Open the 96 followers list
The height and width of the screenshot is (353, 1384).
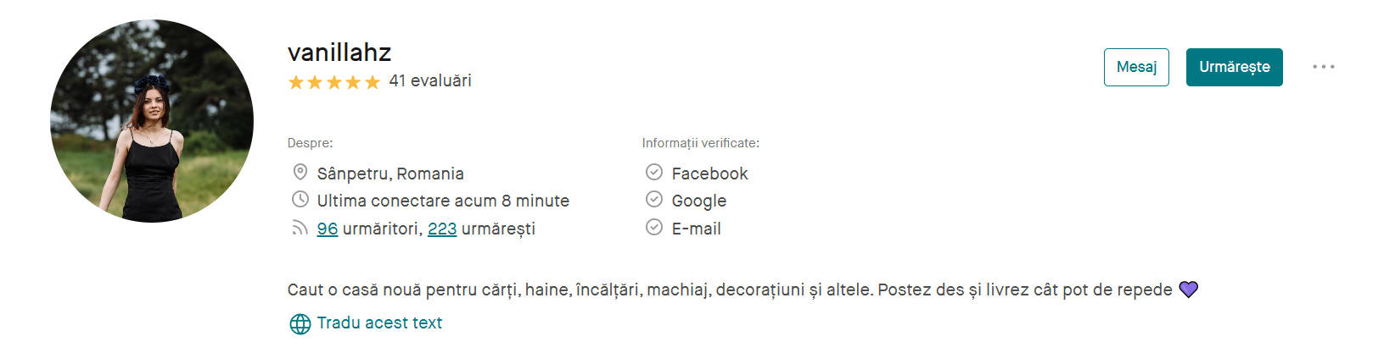[328, 229]
